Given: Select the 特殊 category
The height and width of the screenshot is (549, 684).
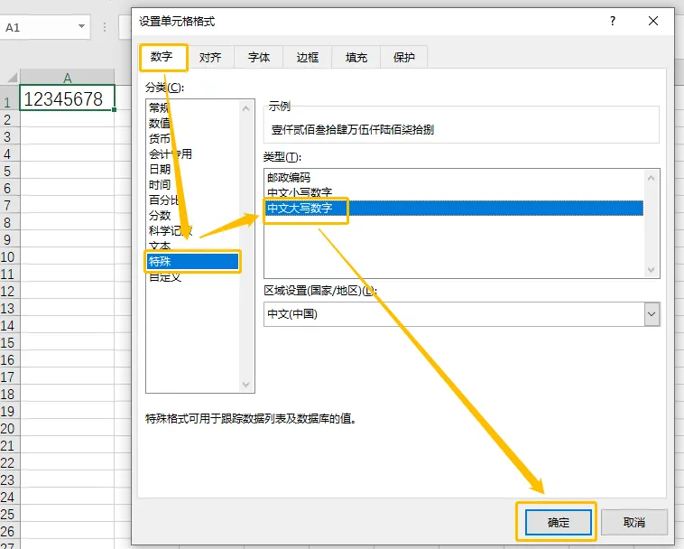Looking at the screenshot, I should (x=193, y=262).
